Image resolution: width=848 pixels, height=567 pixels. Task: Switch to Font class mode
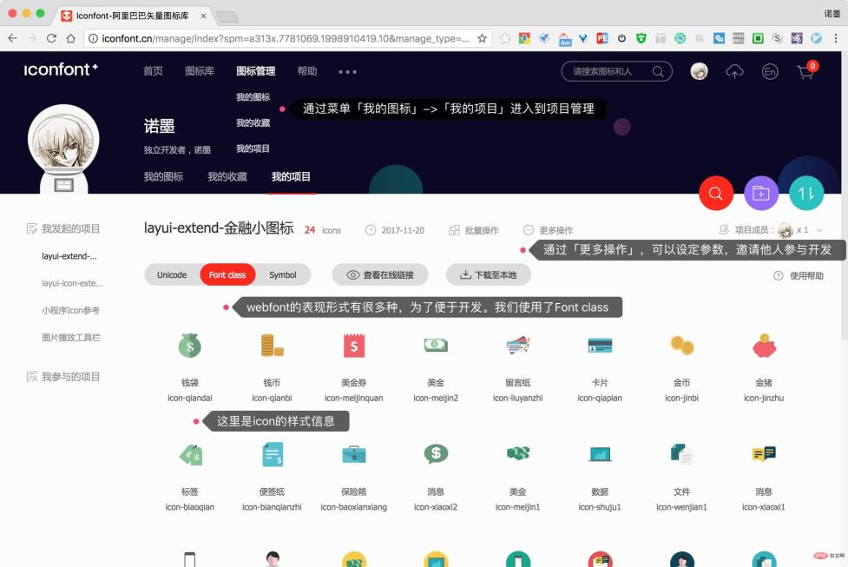(x=227, y=275)
